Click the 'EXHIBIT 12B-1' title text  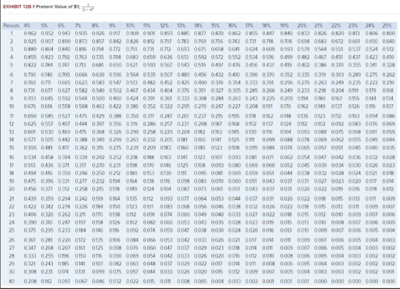[x=19, y=7]
